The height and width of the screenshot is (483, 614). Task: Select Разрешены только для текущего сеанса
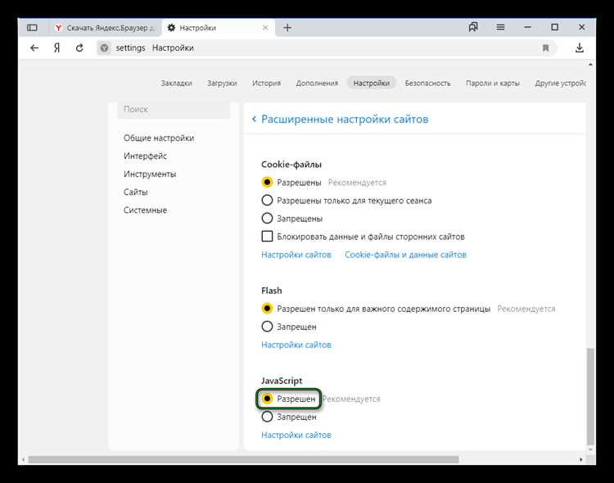click(267, 201)
